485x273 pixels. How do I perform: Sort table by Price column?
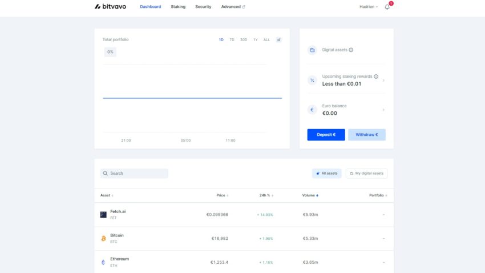click(x=223, y=195)
